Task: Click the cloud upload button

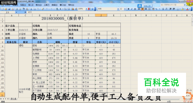Action: [145, 6]
